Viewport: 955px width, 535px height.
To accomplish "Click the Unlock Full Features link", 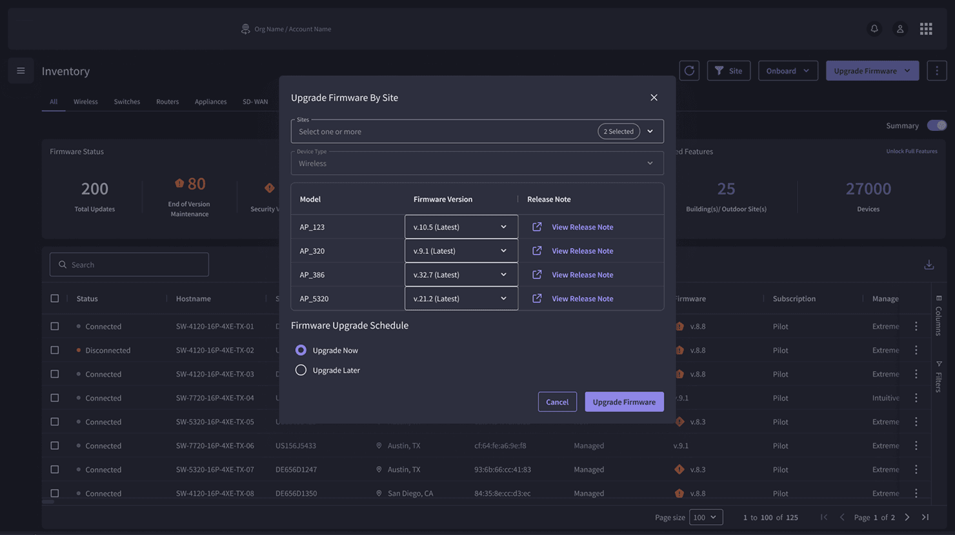I will pyautogui.click(x=911, y=151).
